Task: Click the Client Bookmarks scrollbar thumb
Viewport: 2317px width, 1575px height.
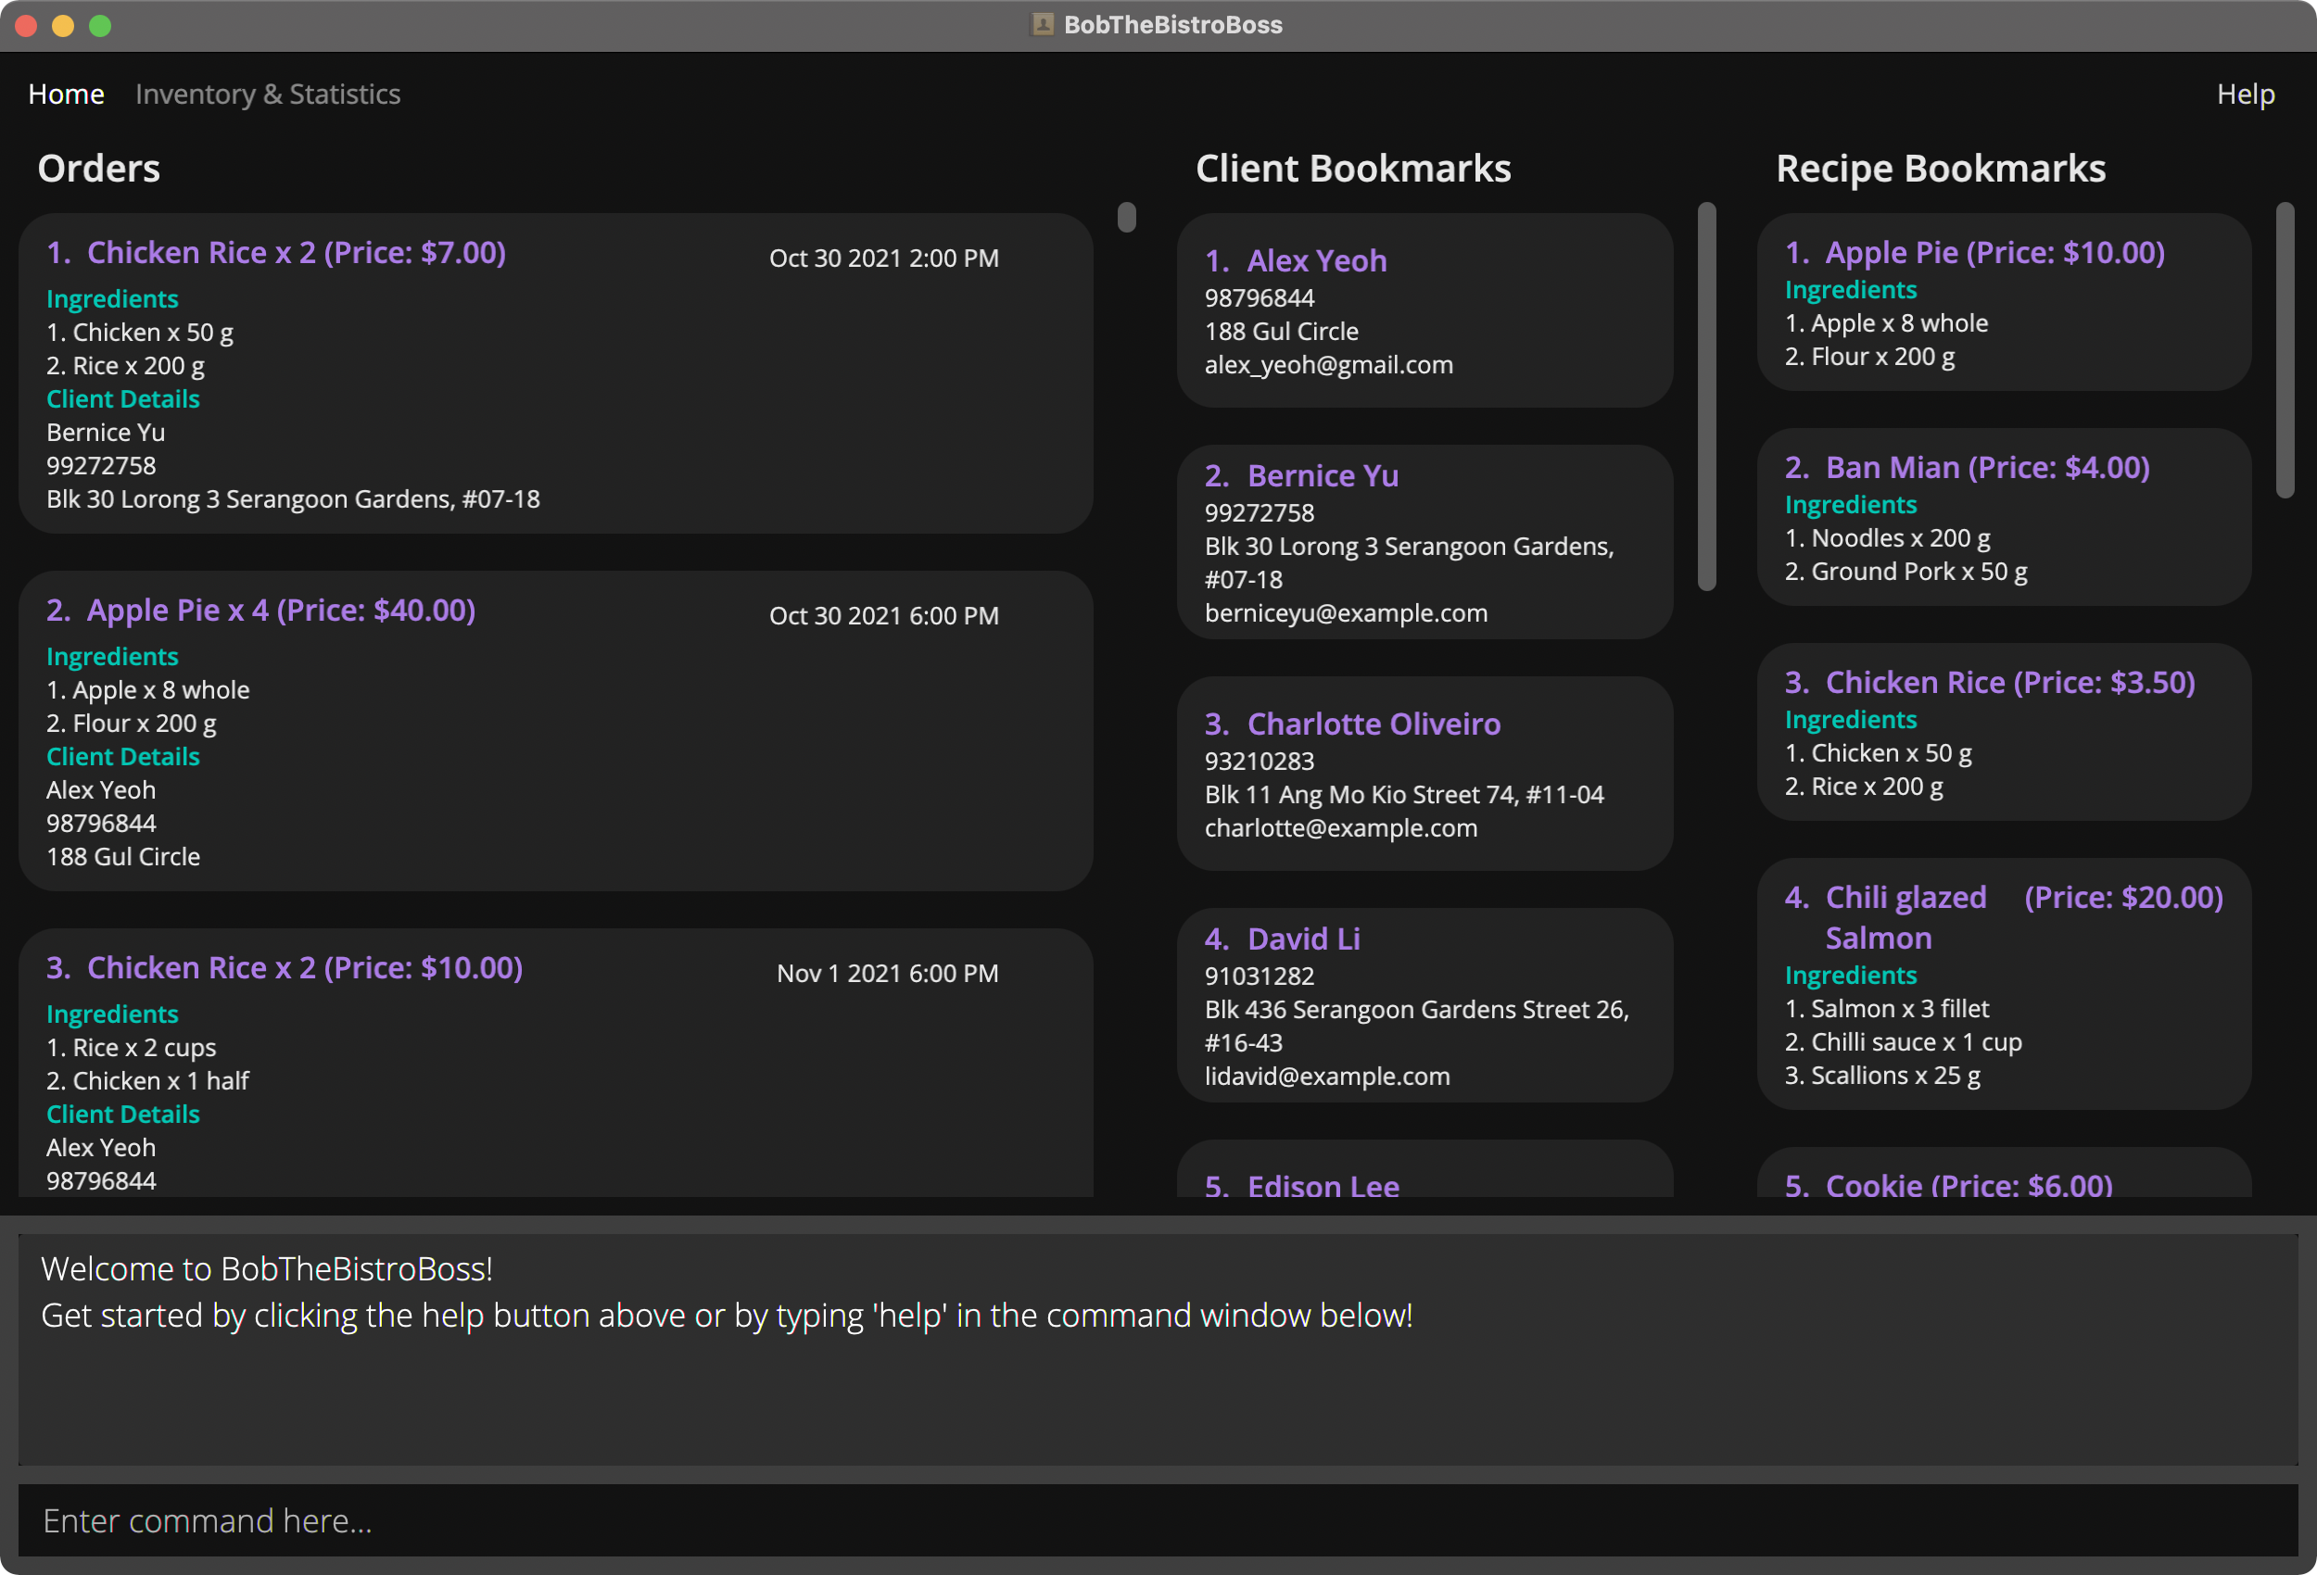Action: pos(1706,396)
